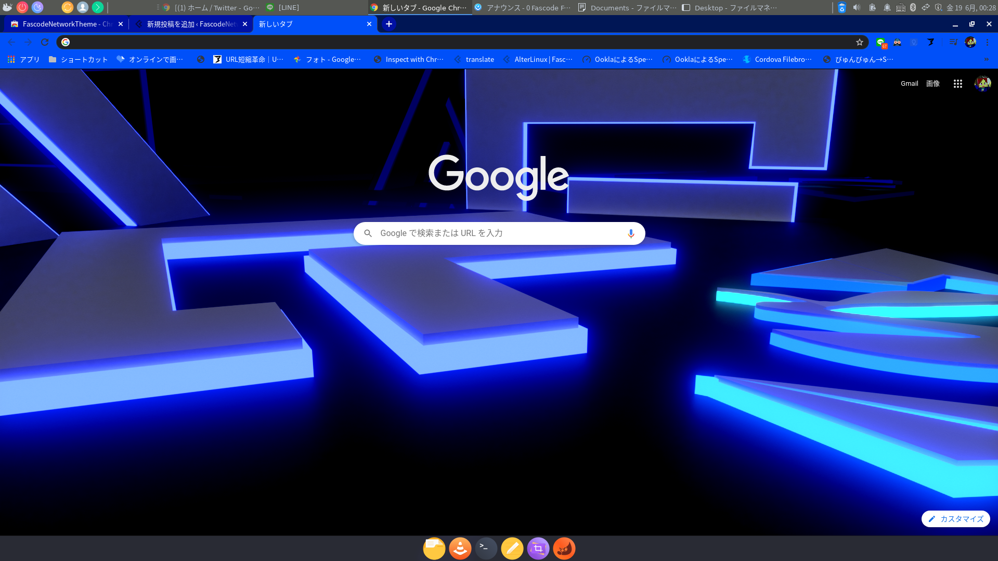Open the network connection tray icon
998x561 pixels.
[x=926, y=8]
